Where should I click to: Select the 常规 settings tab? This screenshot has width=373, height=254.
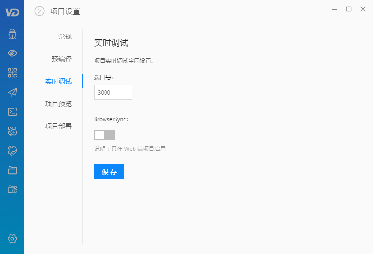coord(65,37)
